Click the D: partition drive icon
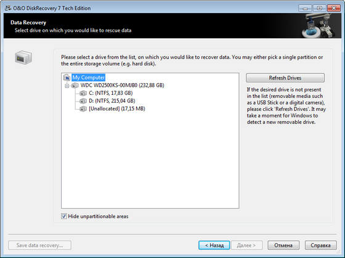The height and width of the screenshot is (258, 345). pos(83,101)
